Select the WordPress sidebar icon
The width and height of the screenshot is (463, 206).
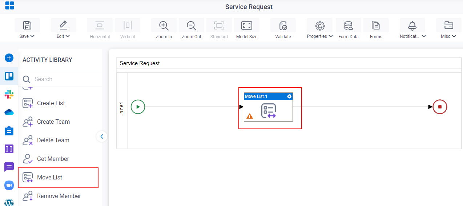click(x=9, y=202)
